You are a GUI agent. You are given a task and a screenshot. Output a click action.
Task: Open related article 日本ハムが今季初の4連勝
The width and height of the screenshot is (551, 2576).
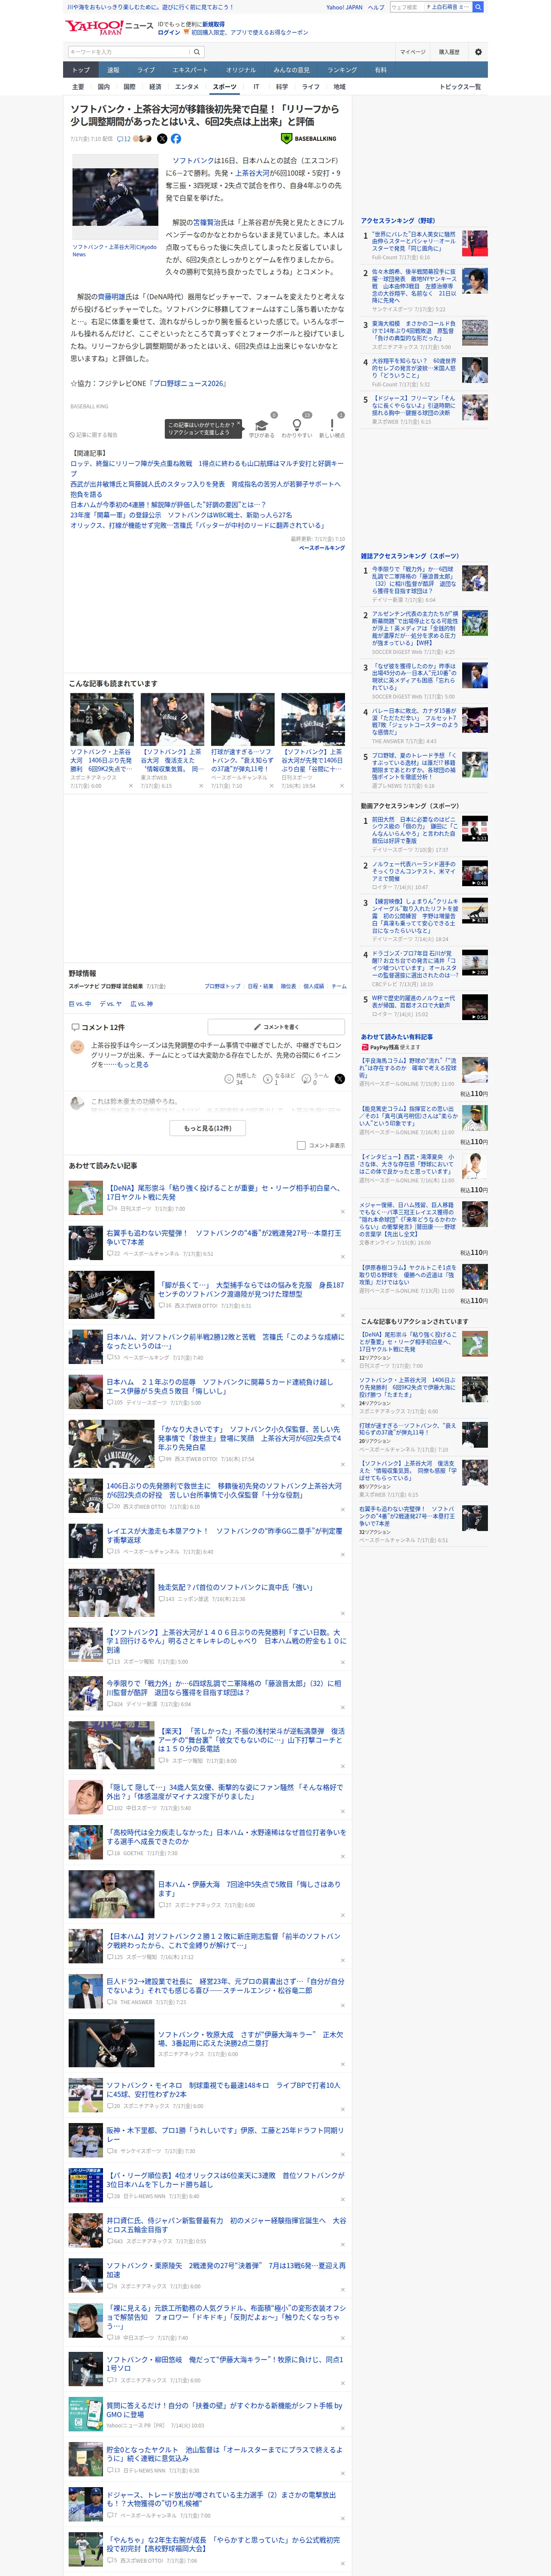[168, 505]
